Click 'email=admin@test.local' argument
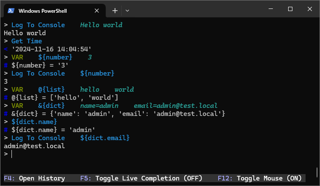 tap(176, 106)
